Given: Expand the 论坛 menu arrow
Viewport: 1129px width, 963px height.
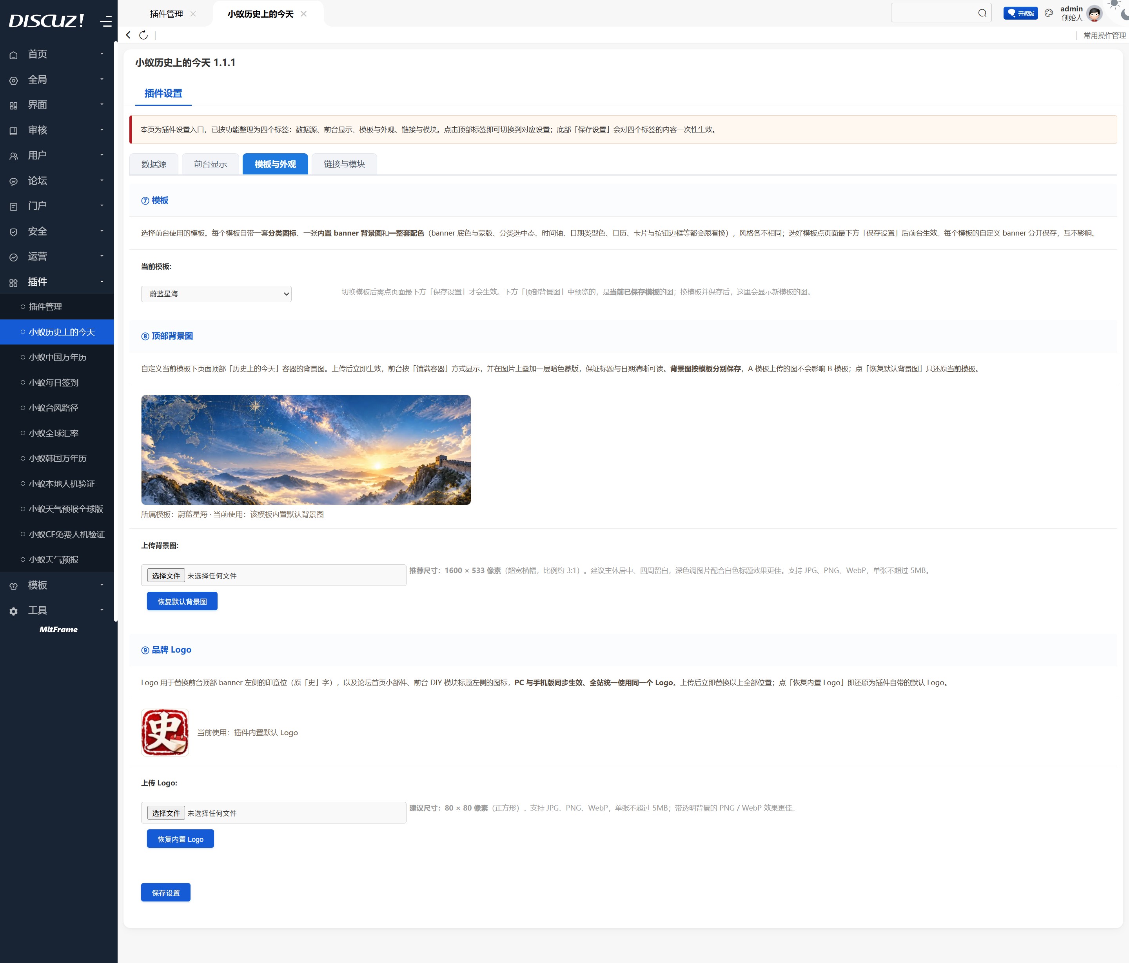Looking at the screenshot, I should [102, 180].
